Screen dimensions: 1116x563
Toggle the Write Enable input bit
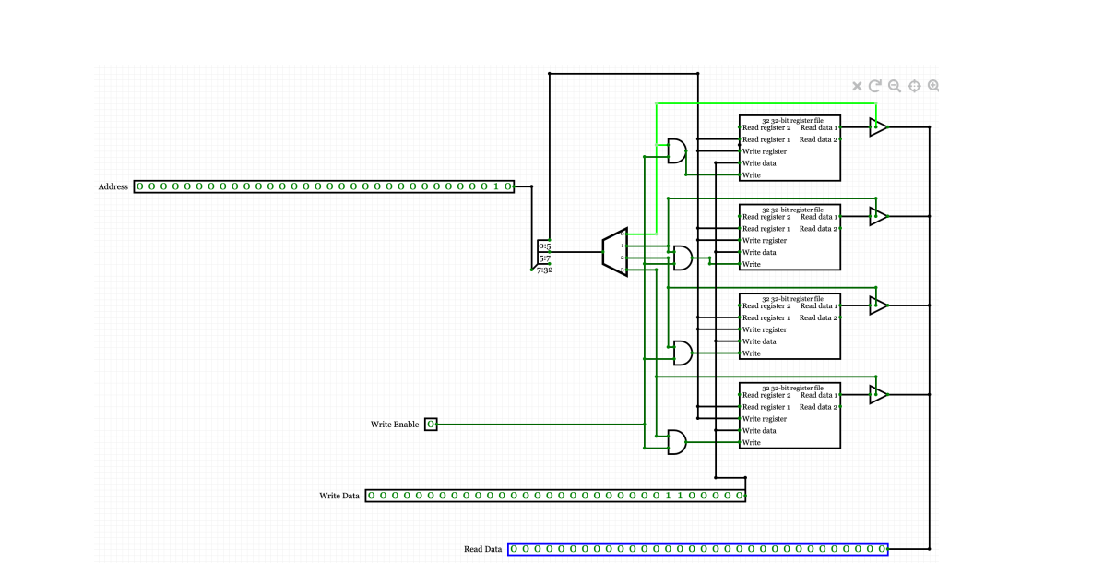[429, 425]
